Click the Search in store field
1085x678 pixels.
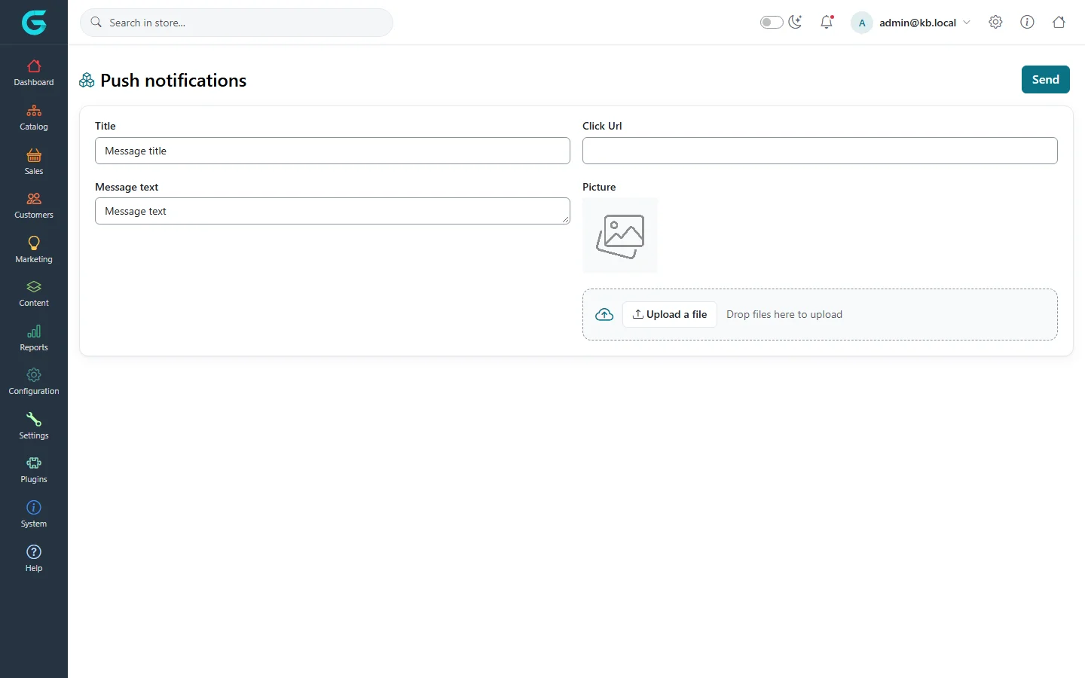point(237,23)
